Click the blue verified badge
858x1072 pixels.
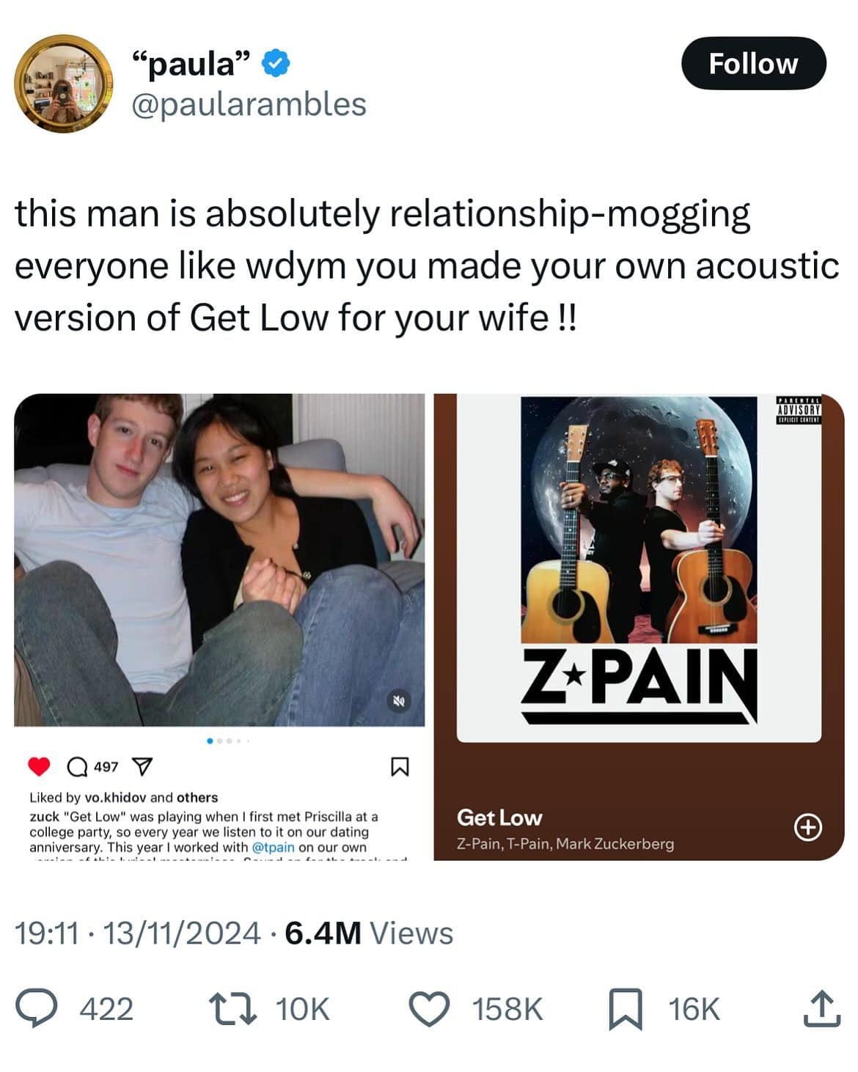coord(275,64)
